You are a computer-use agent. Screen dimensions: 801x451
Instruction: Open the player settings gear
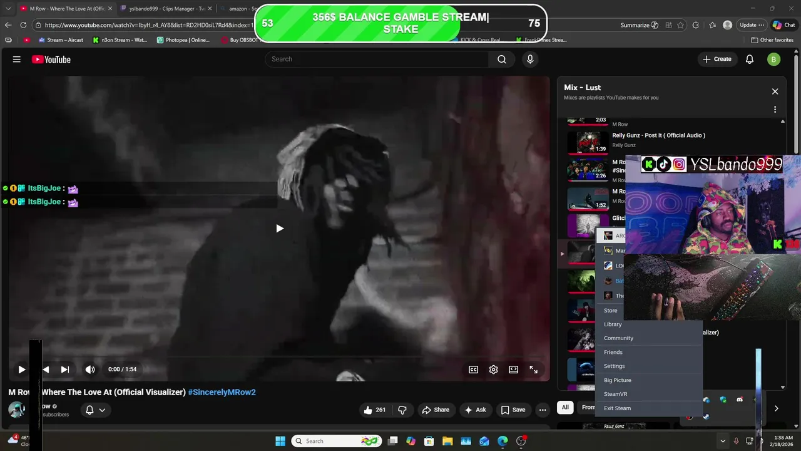point(494,370)
